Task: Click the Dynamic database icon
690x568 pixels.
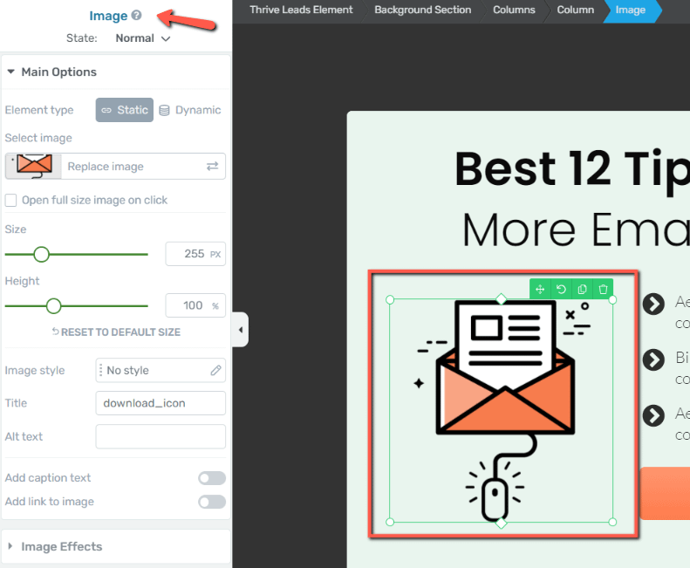Action: [x=164, y=110]
